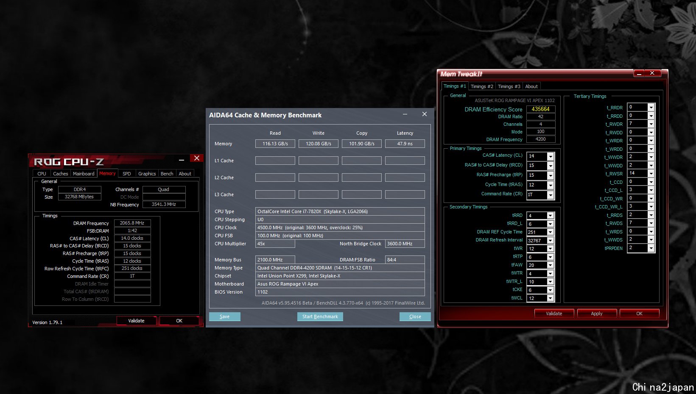Image resolution: width=696 pixels, height=394 pixels.
Task: Open t_RWSR tertiary timing dropdown
Action: click(651, 173)
